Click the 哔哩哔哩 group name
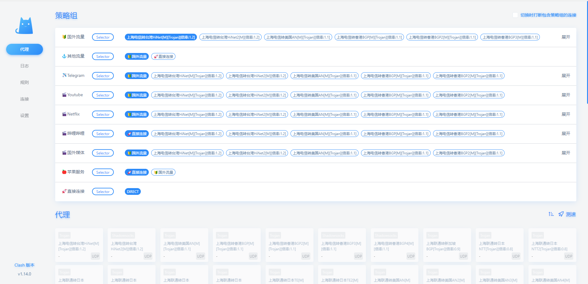 (76, 133)
